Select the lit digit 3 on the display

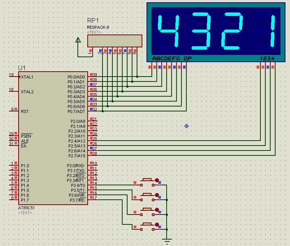[201, 31]
